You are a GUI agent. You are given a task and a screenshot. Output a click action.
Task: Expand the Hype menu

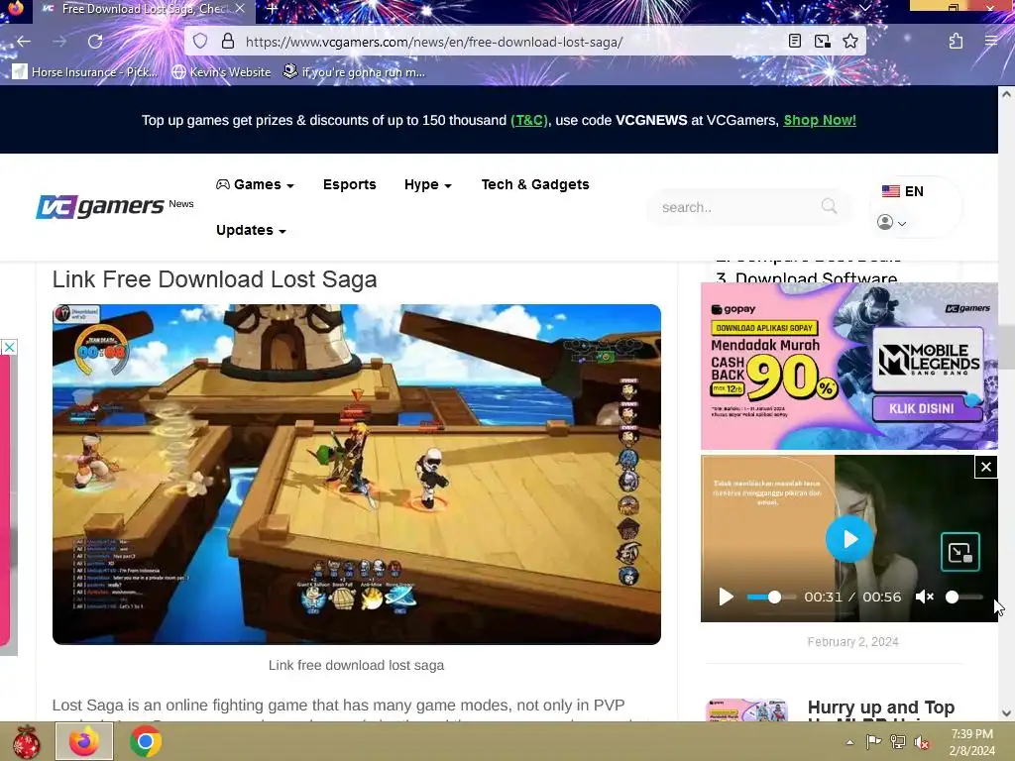point(428,184)
